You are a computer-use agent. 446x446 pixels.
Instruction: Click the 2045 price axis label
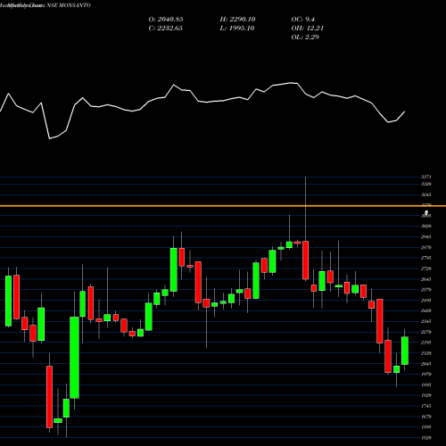pyautogui.click(x=426, y=364)
